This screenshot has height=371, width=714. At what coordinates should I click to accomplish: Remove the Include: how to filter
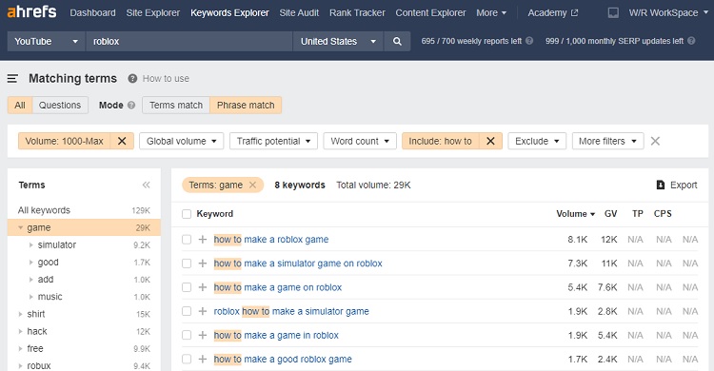tap(490, 141)
